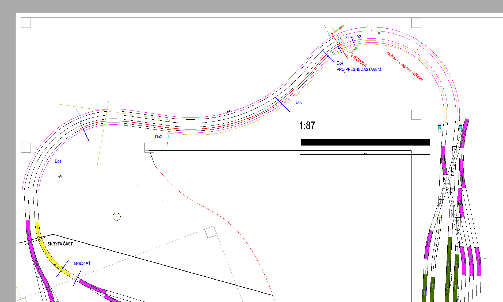The width and height of the screenshot is (503, 302).
Task: Click the 1:87 scale text
Action: (x=307, y=125)
